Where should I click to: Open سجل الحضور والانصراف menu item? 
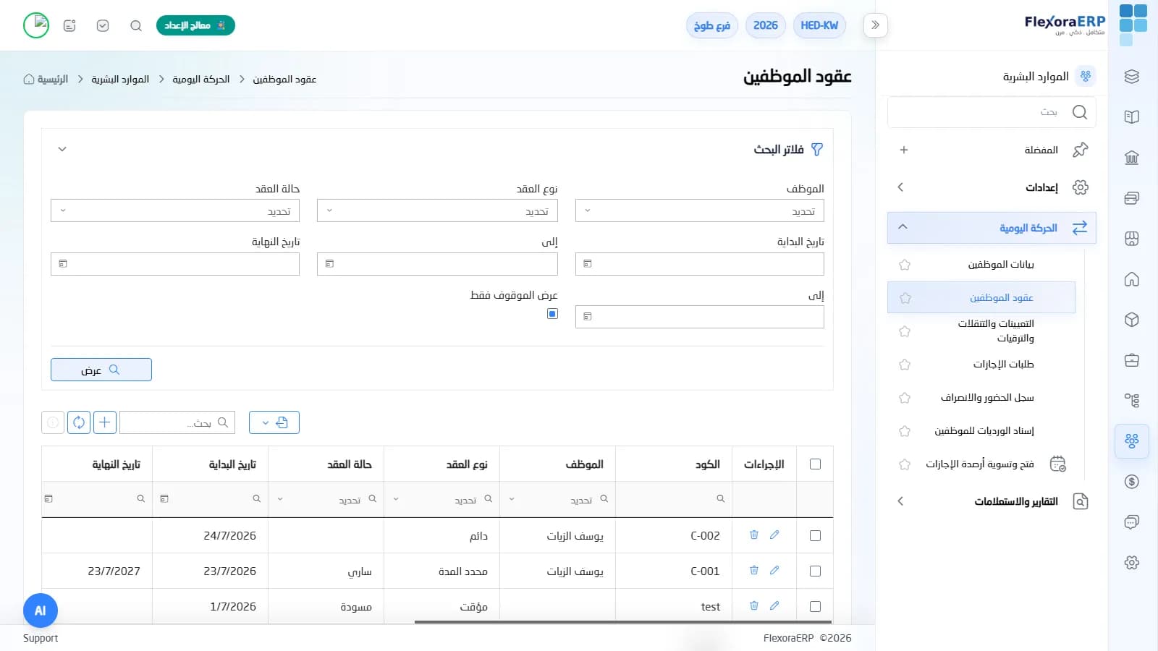point(987,398)
